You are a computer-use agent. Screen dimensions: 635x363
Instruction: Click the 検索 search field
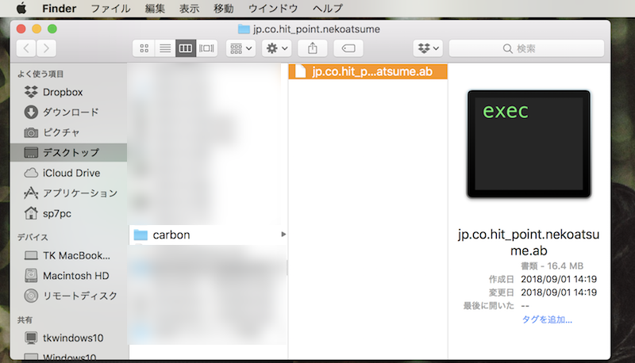tap(526, 48)
